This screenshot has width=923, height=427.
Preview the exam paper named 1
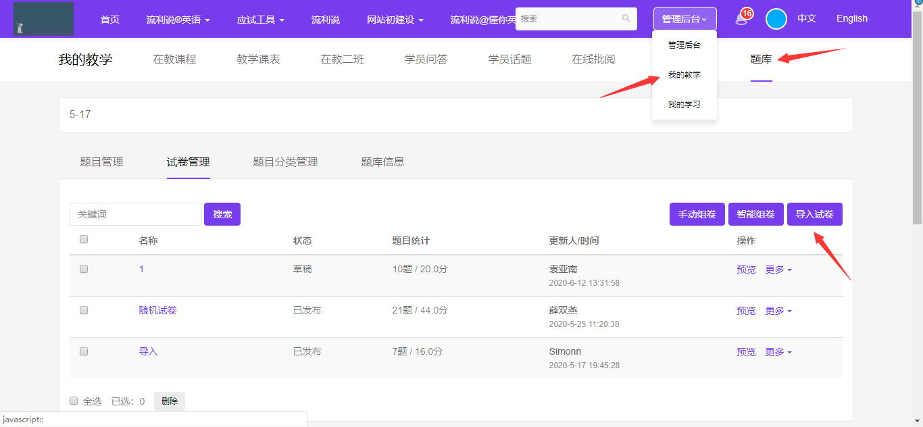[x=746, y=270]
